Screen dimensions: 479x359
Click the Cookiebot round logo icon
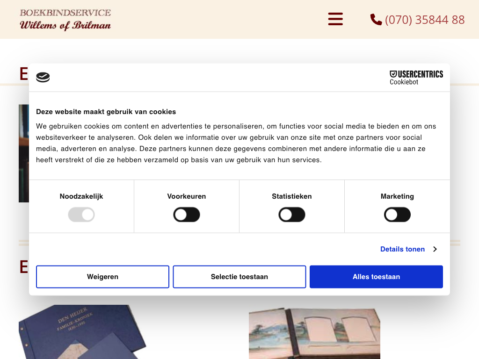43,77
